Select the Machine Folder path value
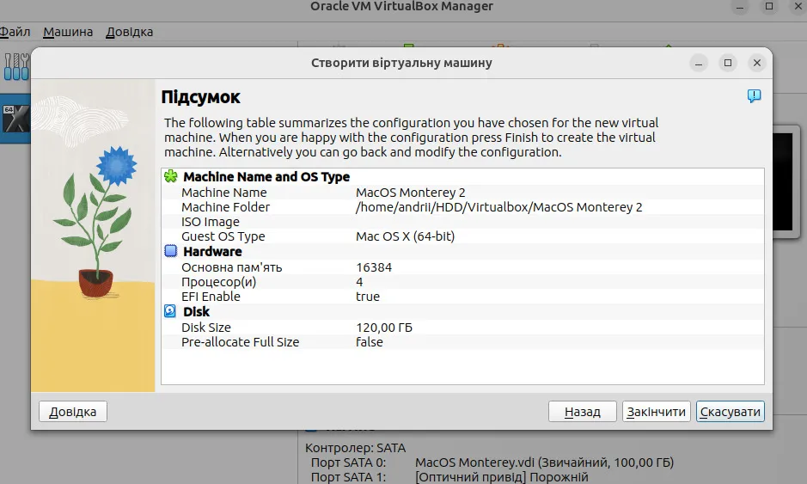 coord(498,207)
